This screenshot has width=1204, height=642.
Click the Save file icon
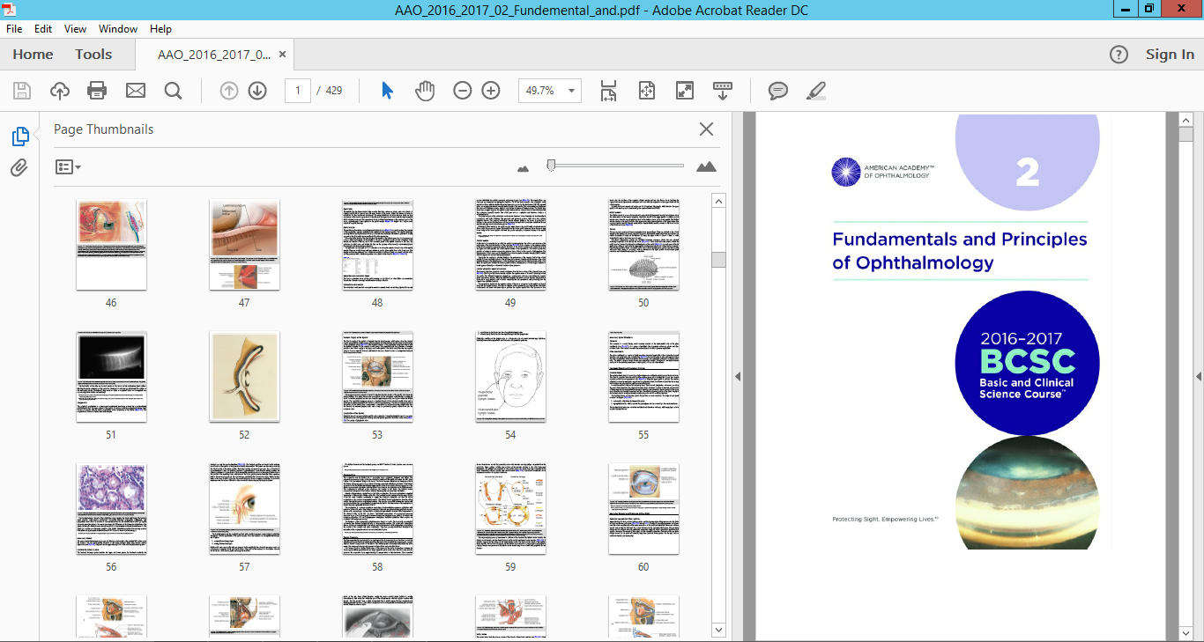(x=22, y=91)
